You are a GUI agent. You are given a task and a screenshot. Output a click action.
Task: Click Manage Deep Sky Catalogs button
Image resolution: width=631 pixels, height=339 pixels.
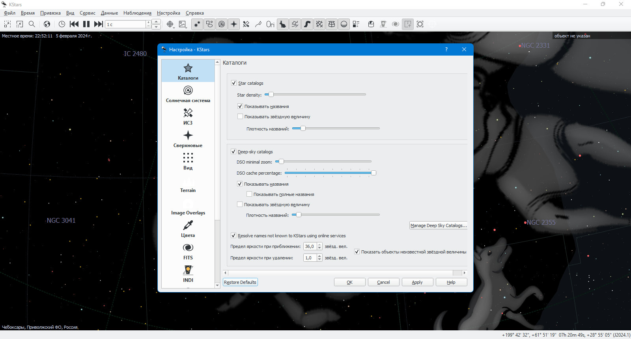click(x=439, y=225)
